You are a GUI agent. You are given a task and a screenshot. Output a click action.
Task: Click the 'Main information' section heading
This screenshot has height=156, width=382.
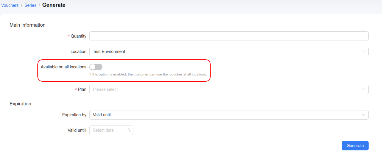[27, 25]
